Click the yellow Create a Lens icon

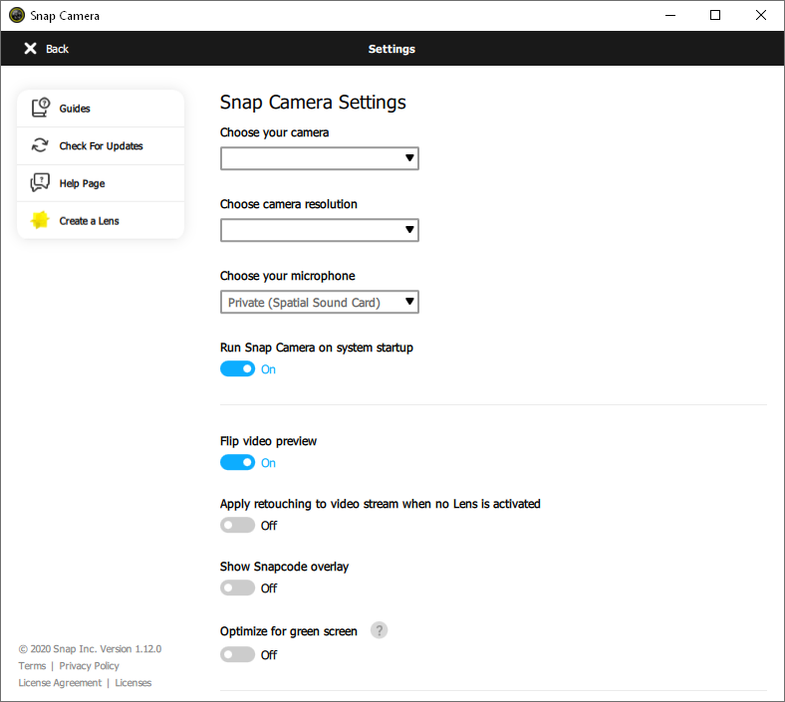40,220
